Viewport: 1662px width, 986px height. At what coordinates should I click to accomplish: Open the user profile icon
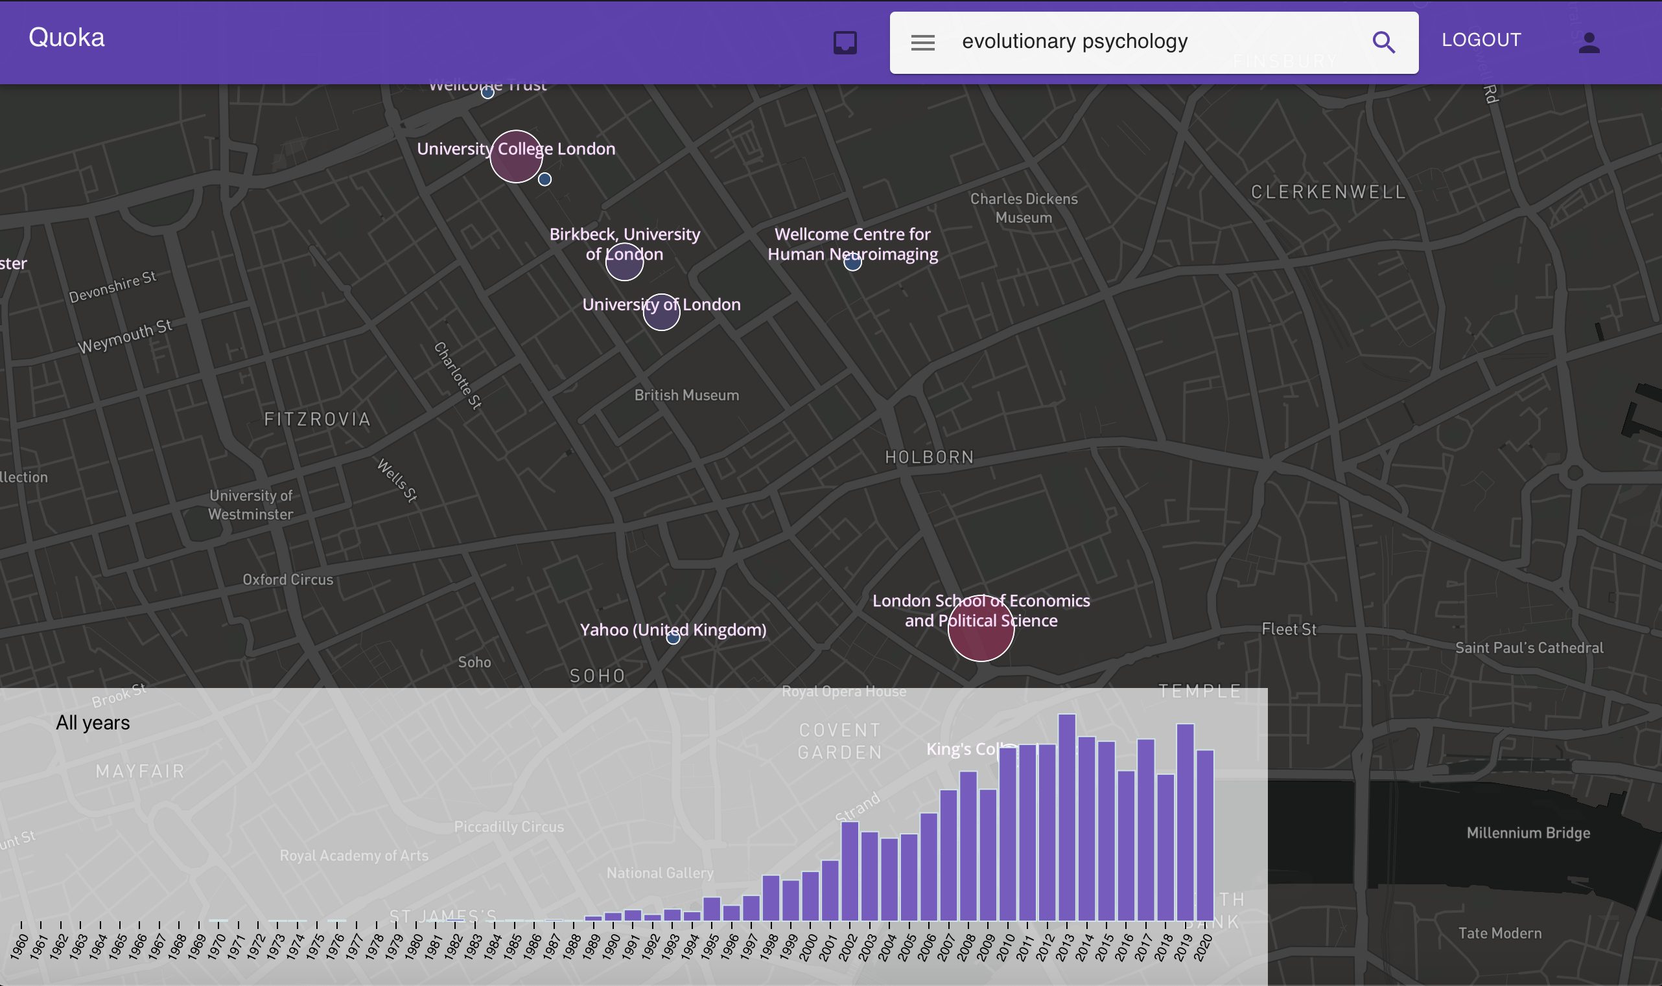(x=1589, y=43)
